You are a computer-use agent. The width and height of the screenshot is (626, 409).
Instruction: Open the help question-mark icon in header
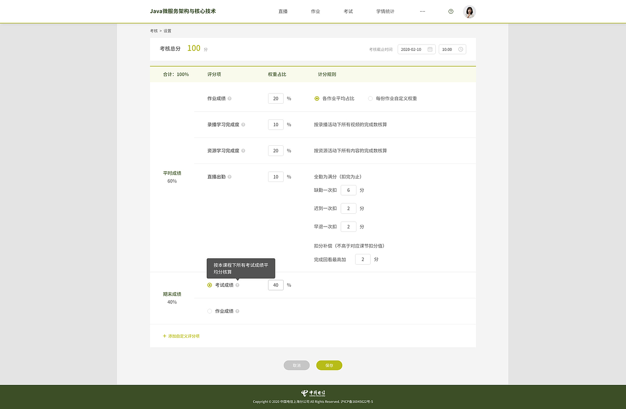click(451, 11)
